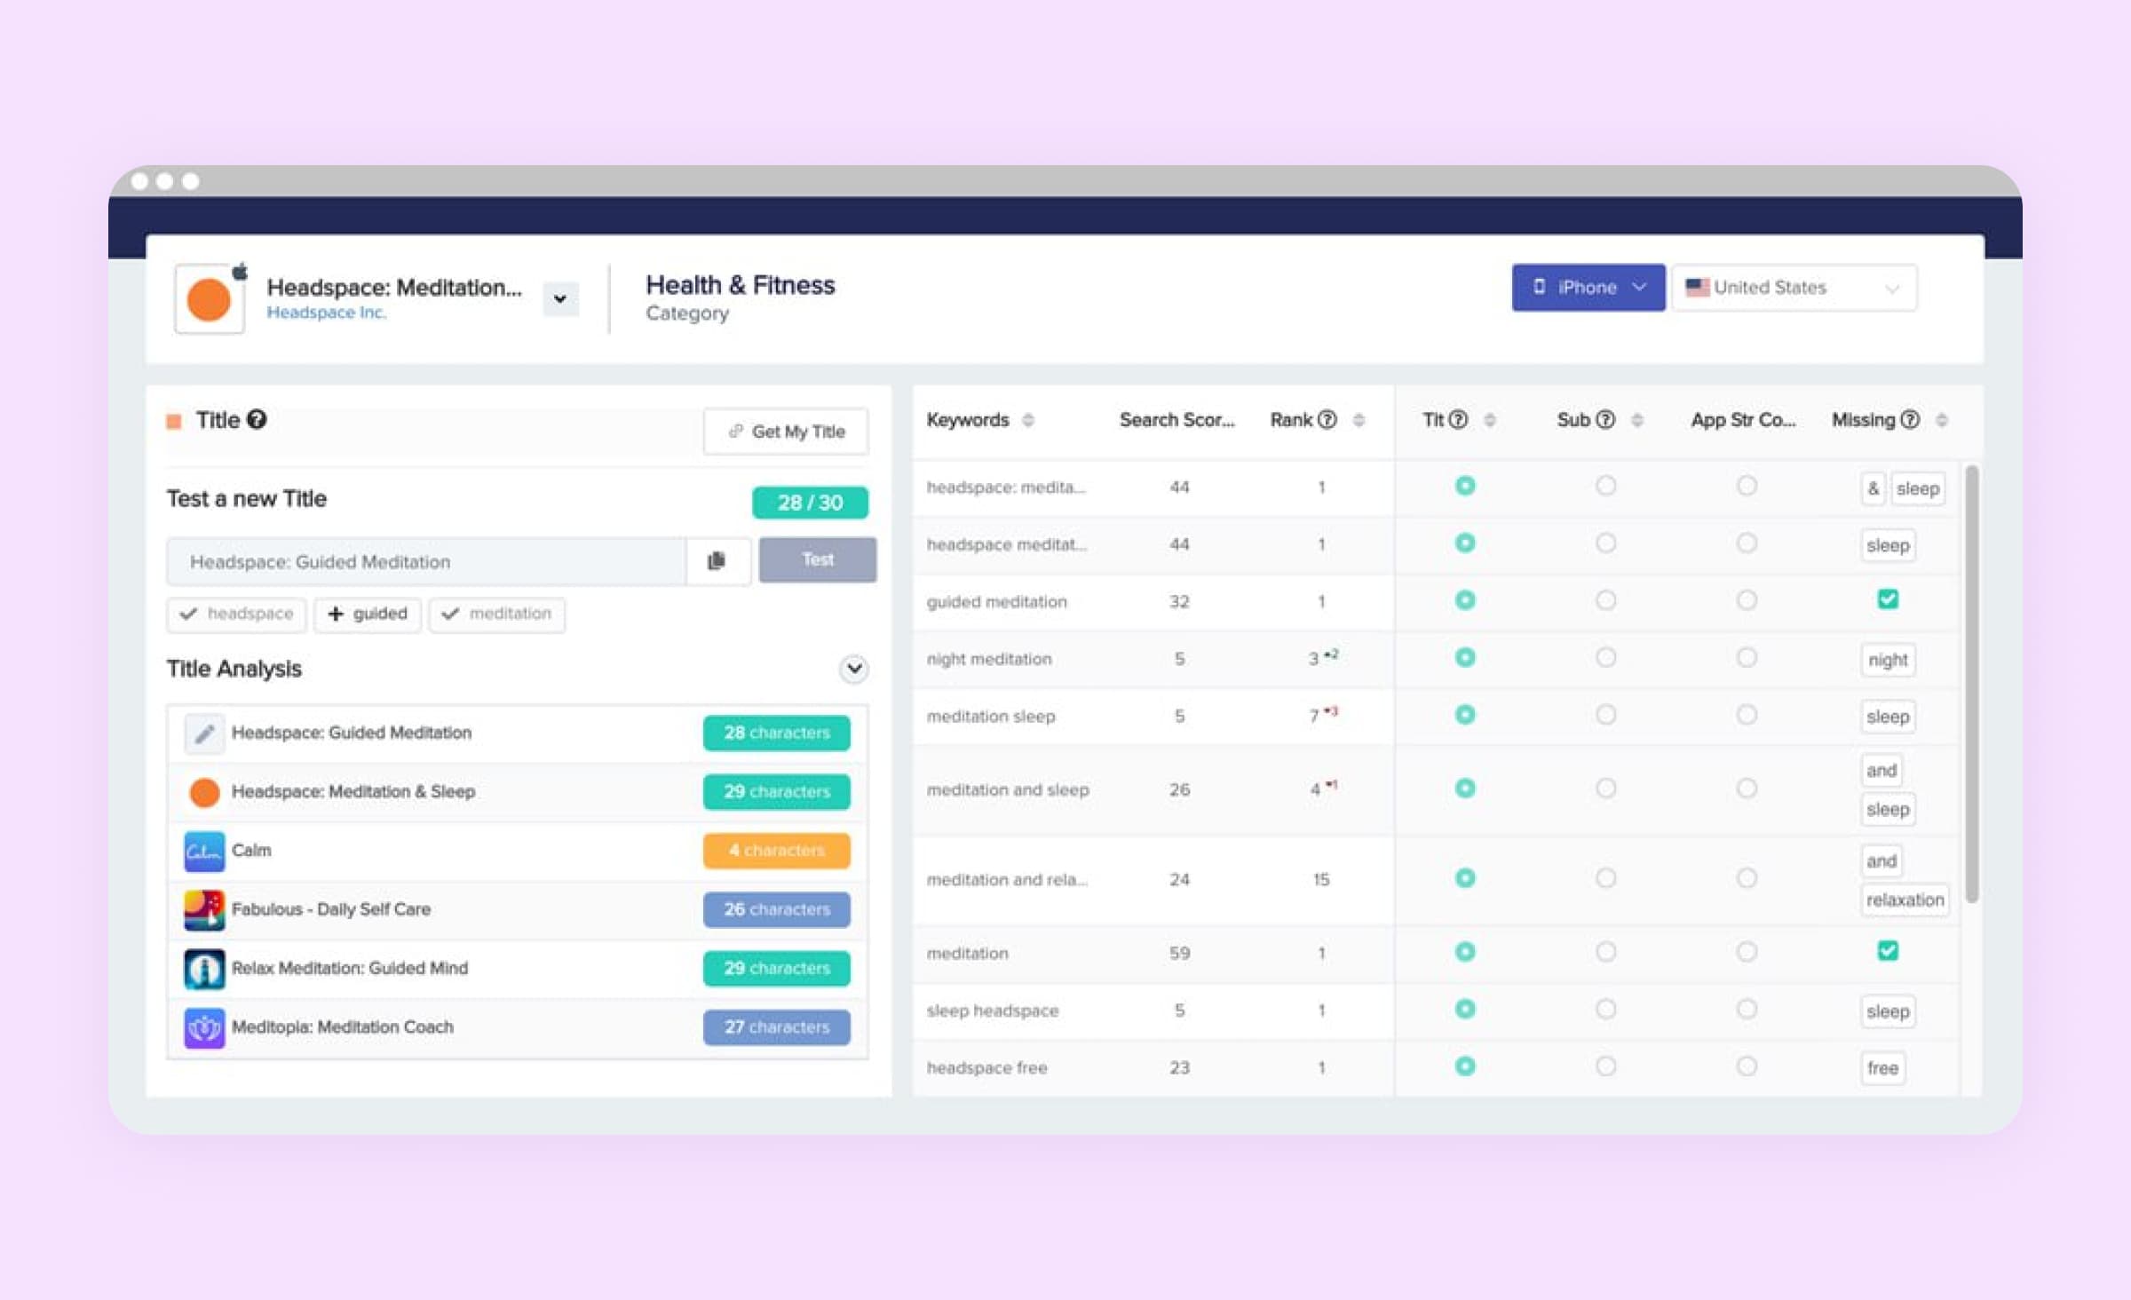Click the pencil edit icon for Guided Meditation

pyautogui.click(x=204, y=733)
